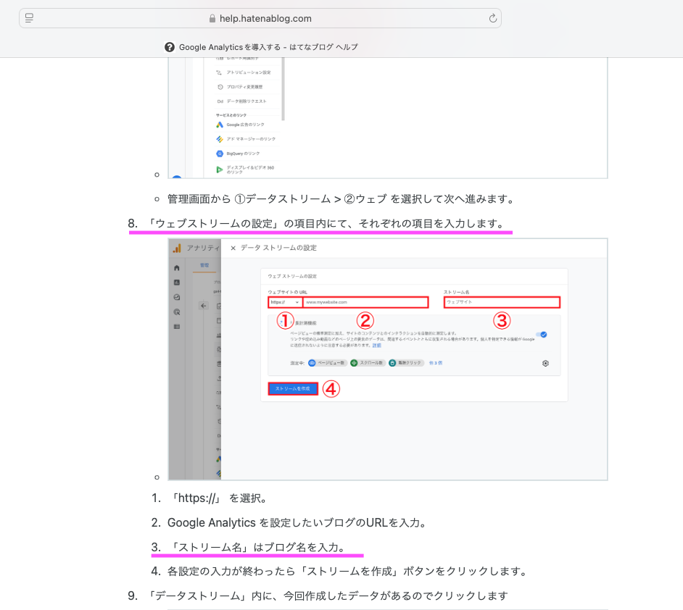Click the stream name 'ウェブサイト' field
Screen dimensions: 683x610
pos(502,302)
